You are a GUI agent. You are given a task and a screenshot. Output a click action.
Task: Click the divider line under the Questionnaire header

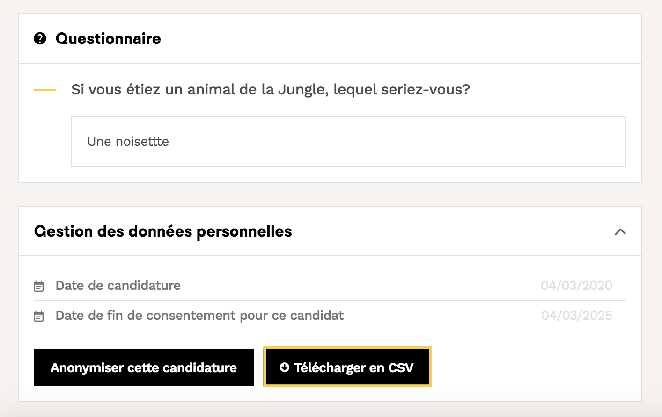[x=330, y=63]
